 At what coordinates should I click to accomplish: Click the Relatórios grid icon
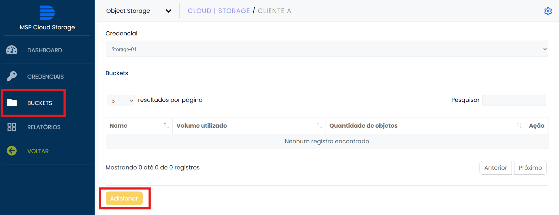tap(12, 127)
